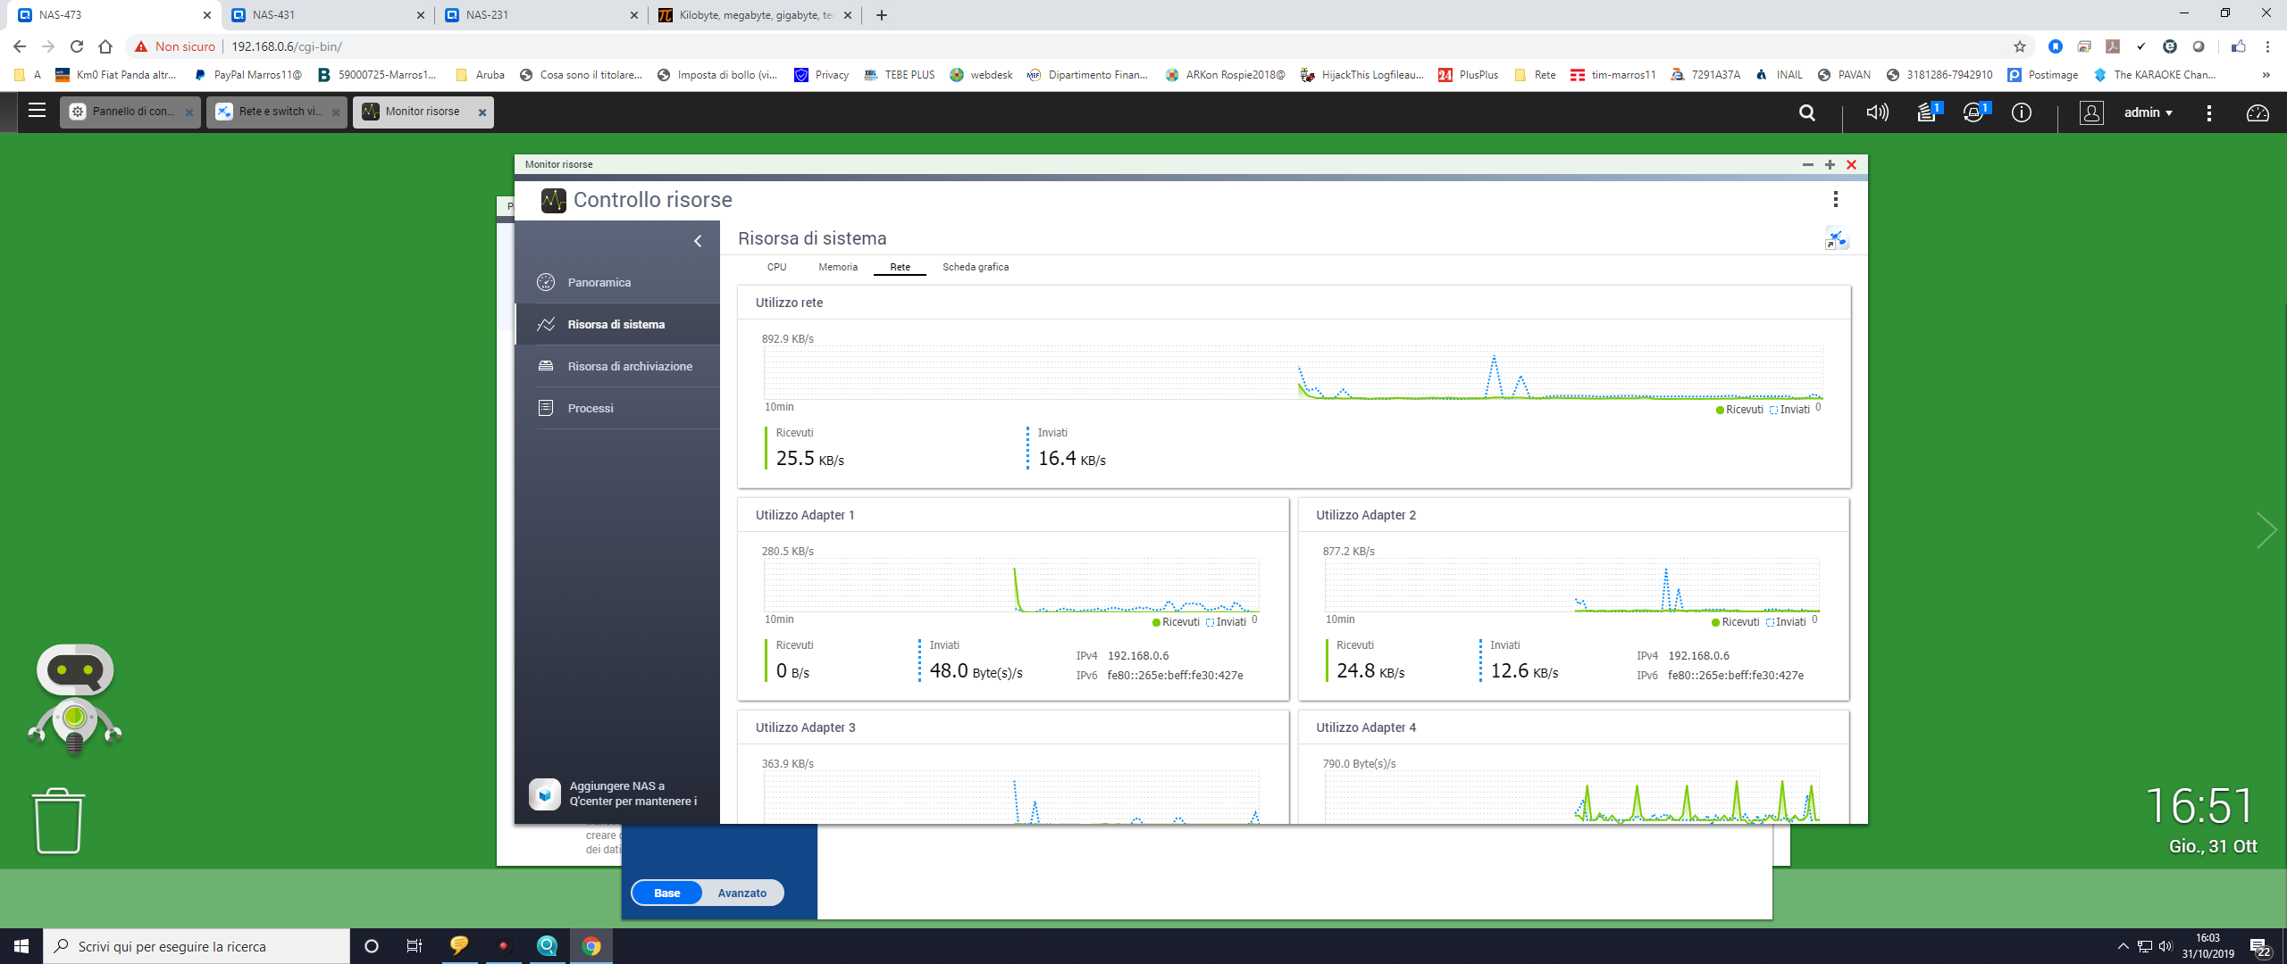2287x964 pixels.
Task: Open Controllo risorse three-dot options menu
Action: click(1835, 199)
